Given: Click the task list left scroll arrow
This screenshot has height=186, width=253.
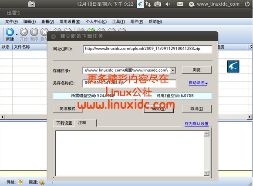Looking at the screenshot, I should pyautogui.click(x=2, y=117).
